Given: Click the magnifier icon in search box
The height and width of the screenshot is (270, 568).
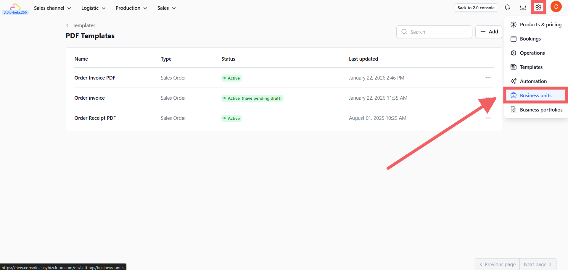Looking at the screenshot, I should pos(404,32).
